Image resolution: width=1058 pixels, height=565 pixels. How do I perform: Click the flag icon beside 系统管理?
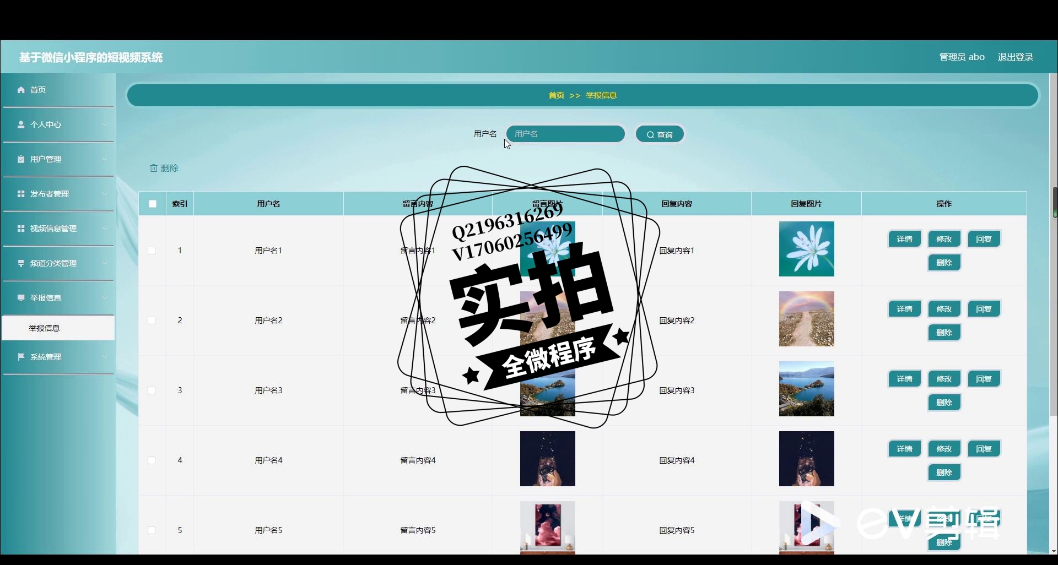pos(21,357)
